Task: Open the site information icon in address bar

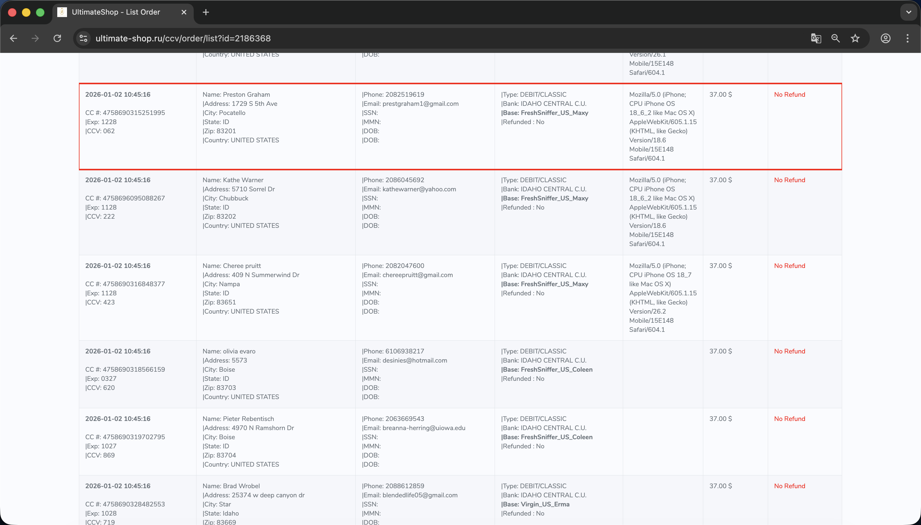Action: [83, 38]
